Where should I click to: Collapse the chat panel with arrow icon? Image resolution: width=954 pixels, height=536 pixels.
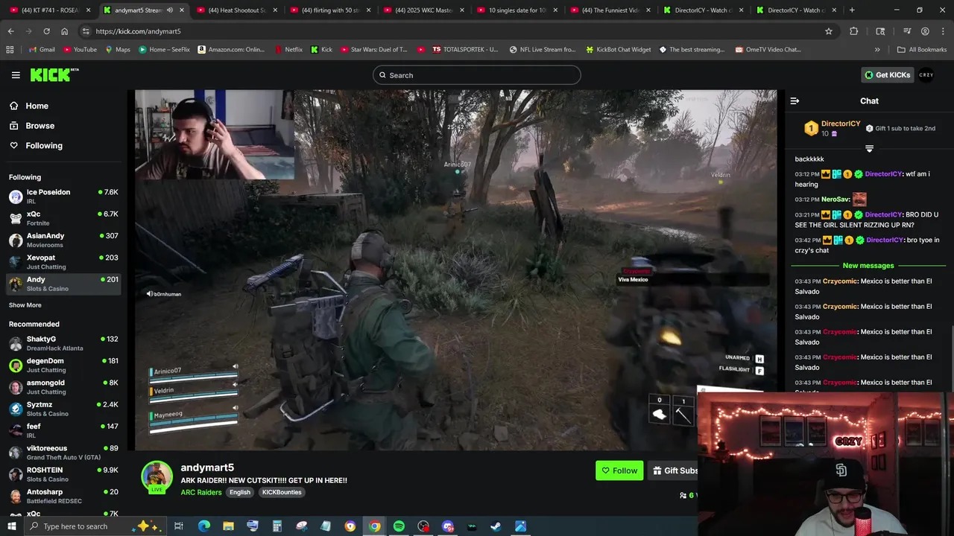tap(795, 100)
